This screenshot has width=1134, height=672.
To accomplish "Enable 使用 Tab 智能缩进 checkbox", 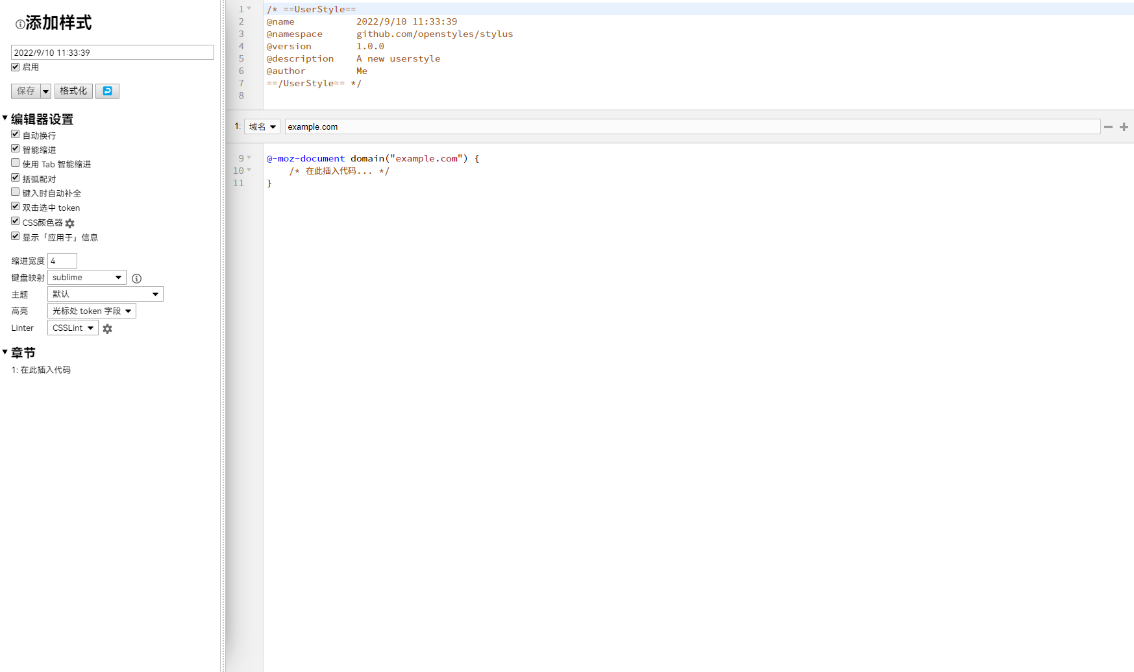I will [16, 163].
